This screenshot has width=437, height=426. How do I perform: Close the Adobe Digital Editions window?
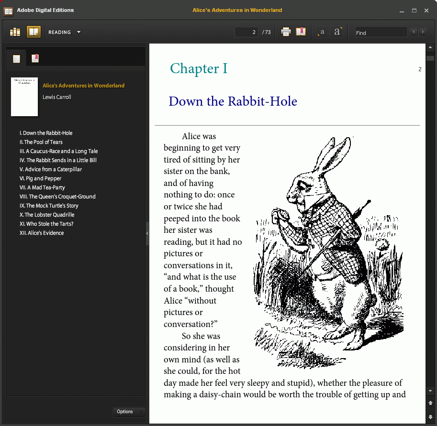tap(426, 11)
